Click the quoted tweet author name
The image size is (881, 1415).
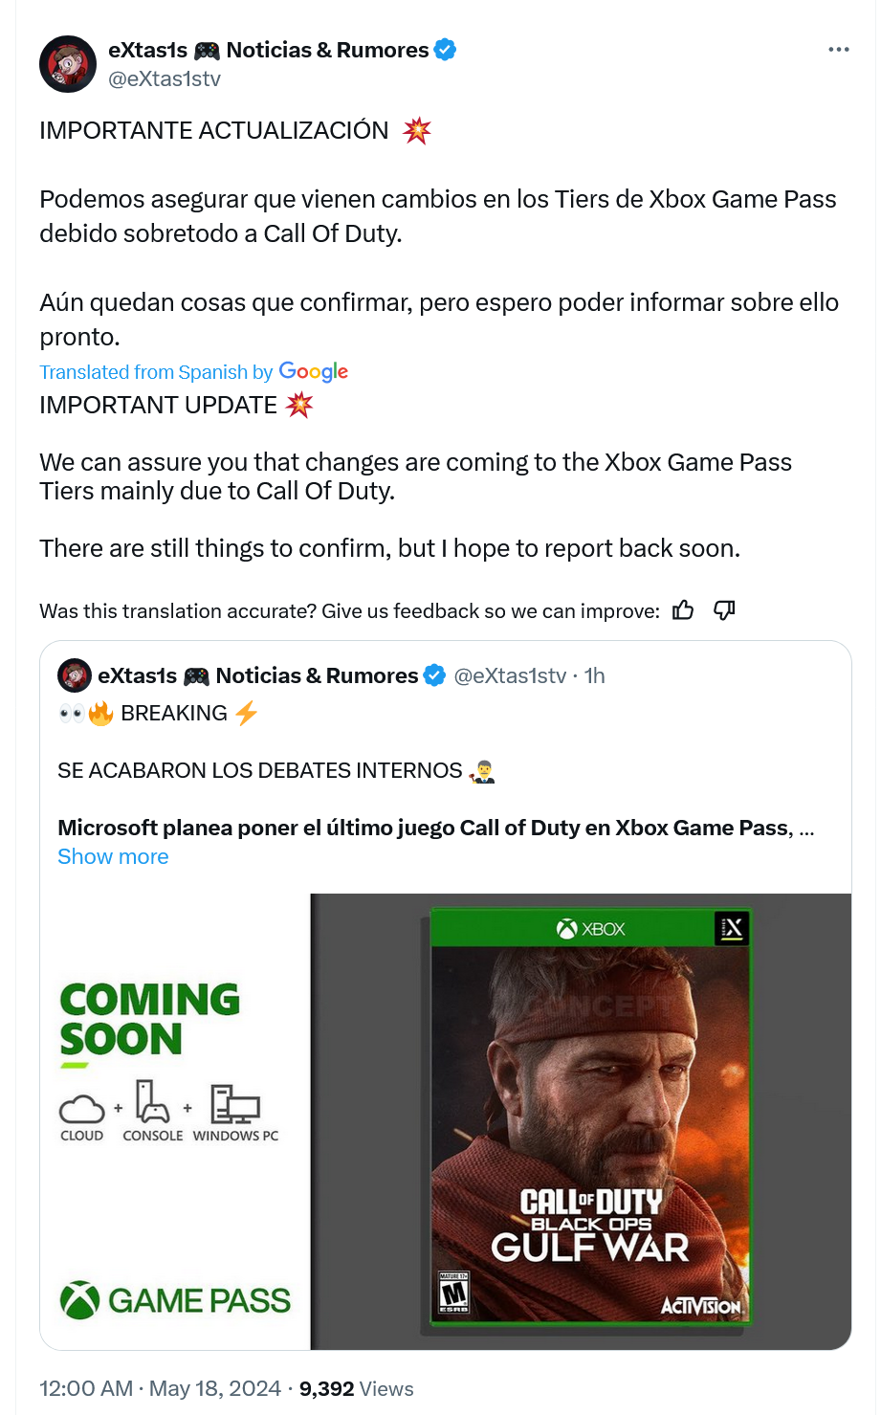(x=257, y=675)
